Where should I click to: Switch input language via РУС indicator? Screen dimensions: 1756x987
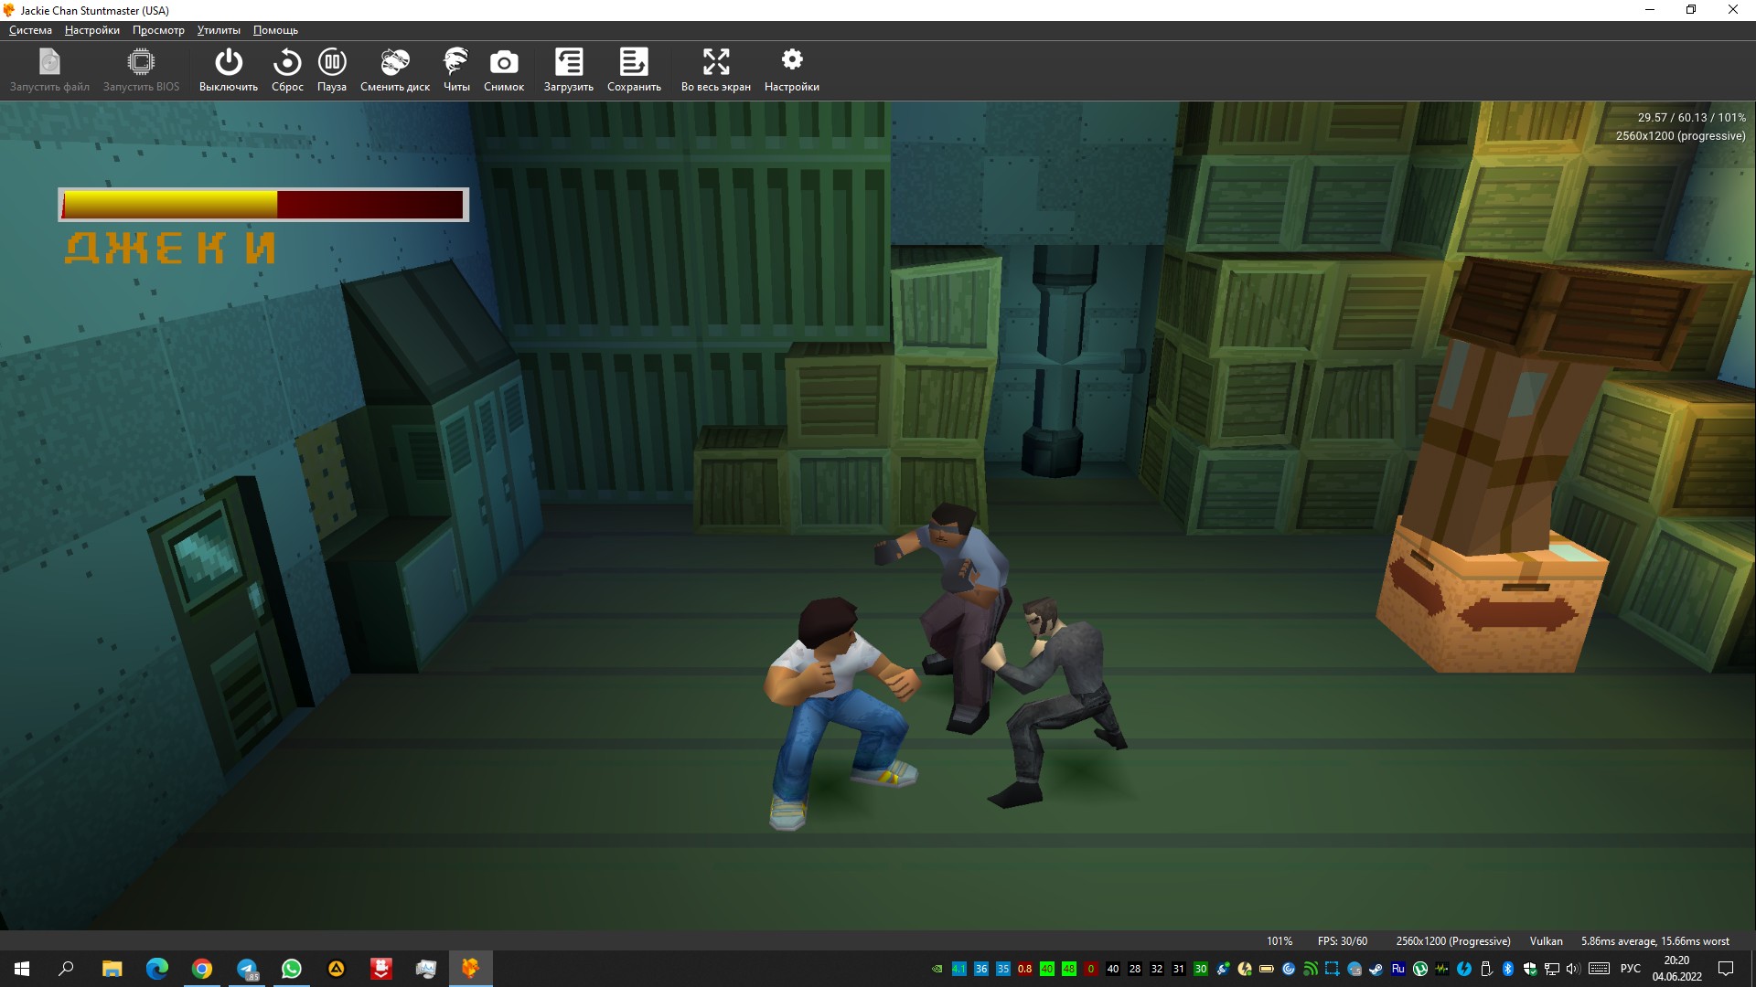click(1630, 969)
